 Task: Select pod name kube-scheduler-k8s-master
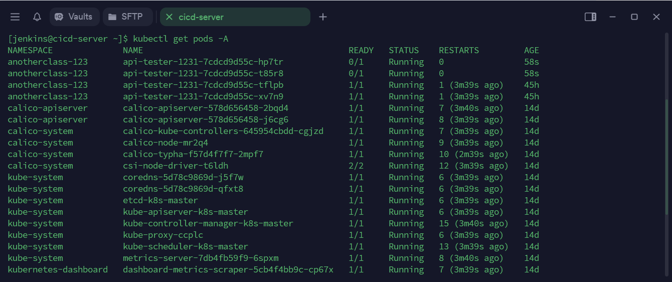(x=186, y=246)
